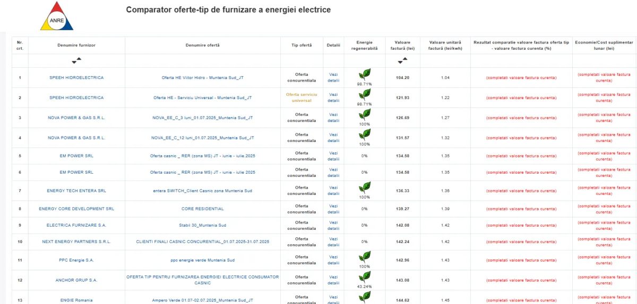The image size is (637, 304).
Task: Open PPC Energie S.A. supplier link
Action: point(76,260)
